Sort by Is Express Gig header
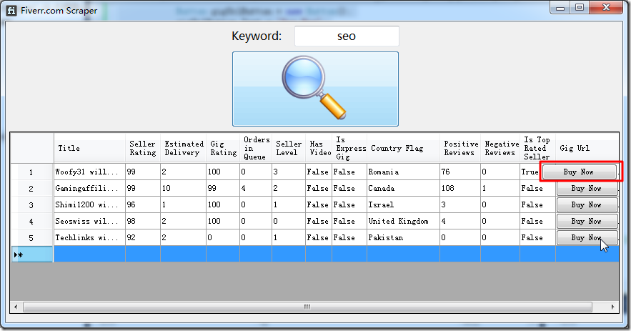Viewport: 631px width, 331px height. [349, 148]
